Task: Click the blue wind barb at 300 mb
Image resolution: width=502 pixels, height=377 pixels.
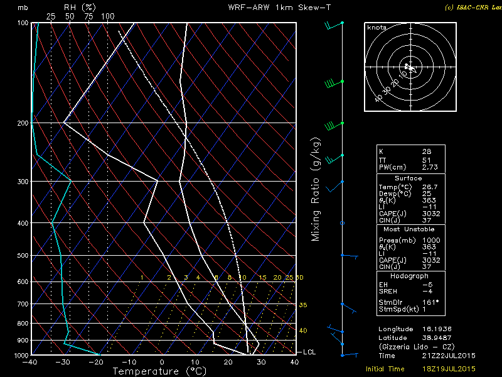Action: click(x=335, y=186)
